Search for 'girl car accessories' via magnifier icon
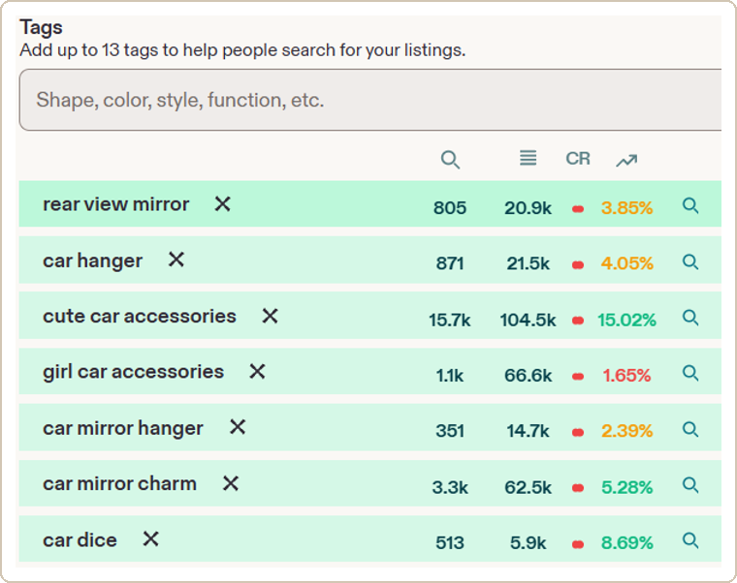Image resolution: width=737 pixels, height=583 pixels. coord(690,373)
